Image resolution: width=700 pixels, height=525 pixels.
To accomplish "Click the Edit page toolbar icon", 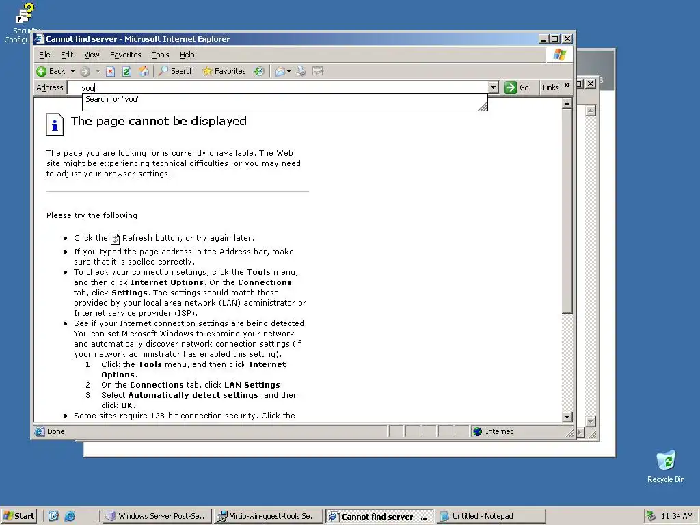I will coord(318,71).
